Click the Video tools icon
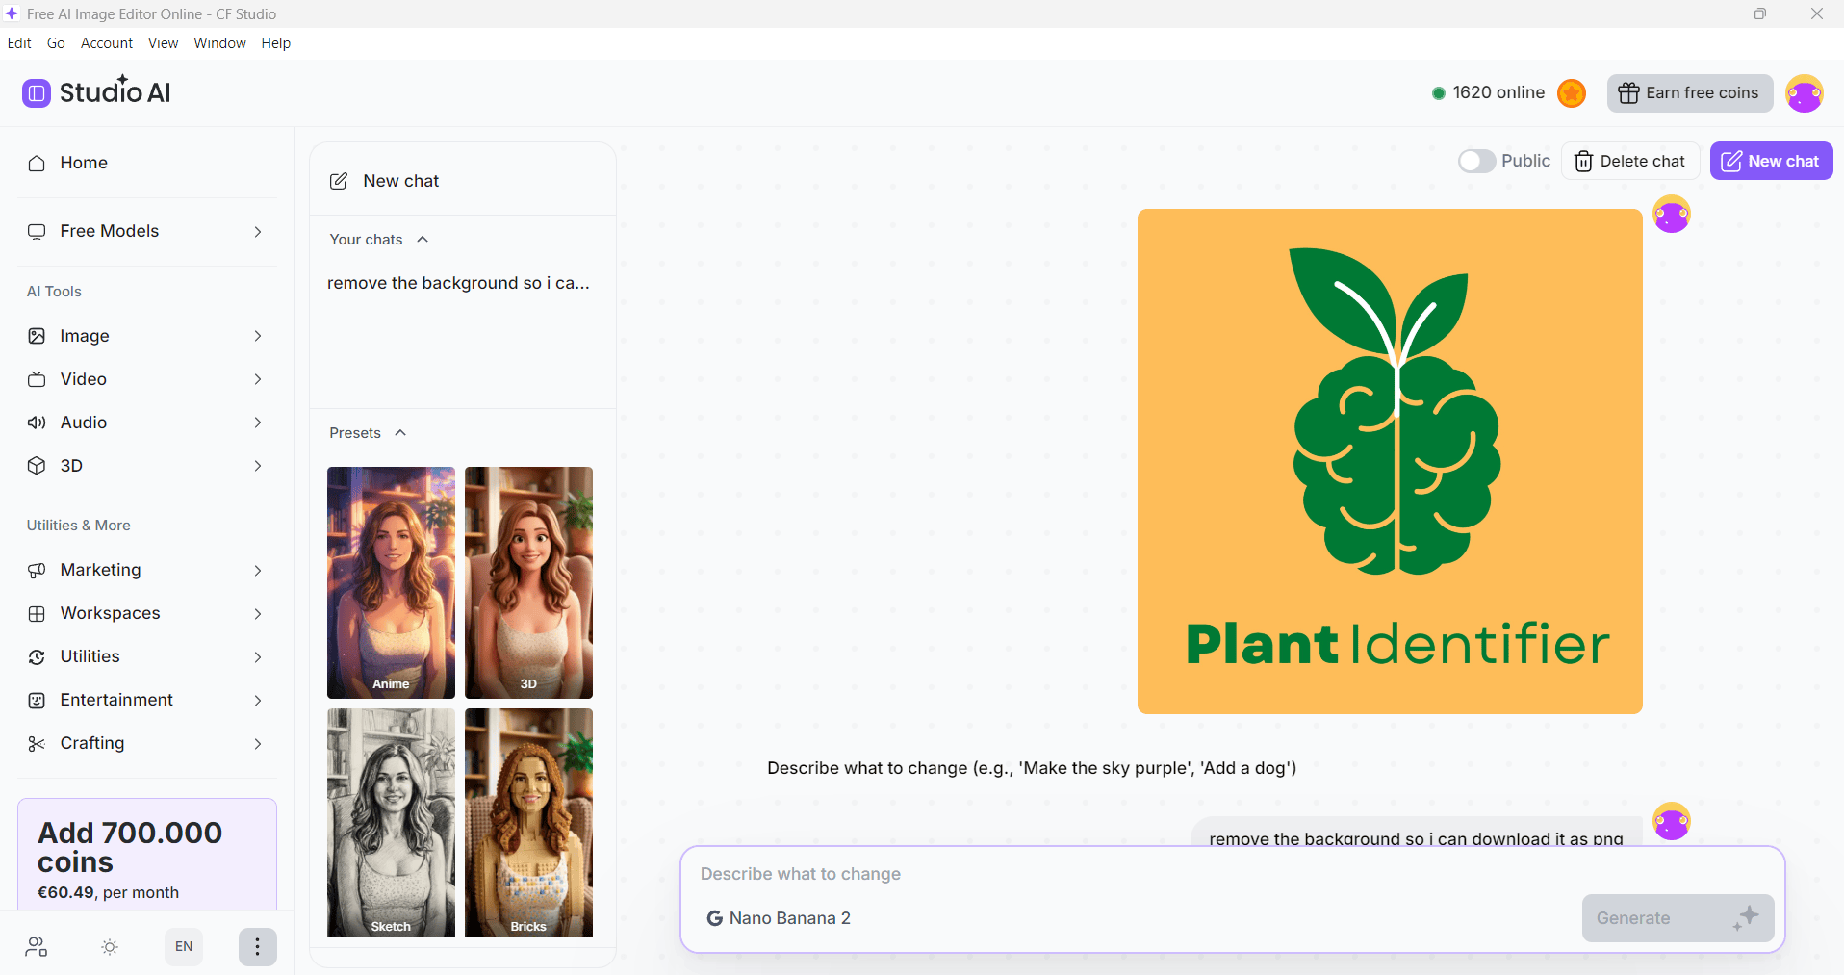Viewport: 1844px width, 975px height. pos(37,379)
